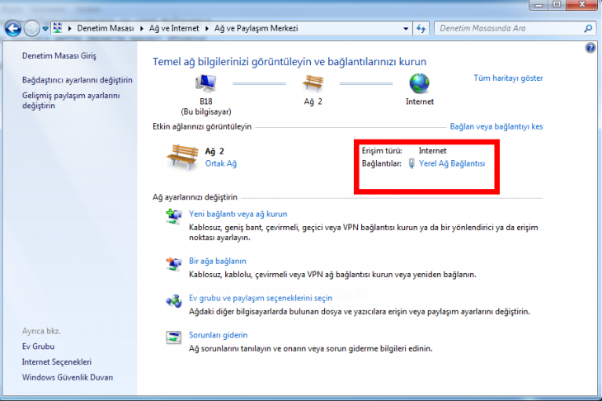Open the Ortak Ağ network type link
Screen dimensions: 602x401
220,163
